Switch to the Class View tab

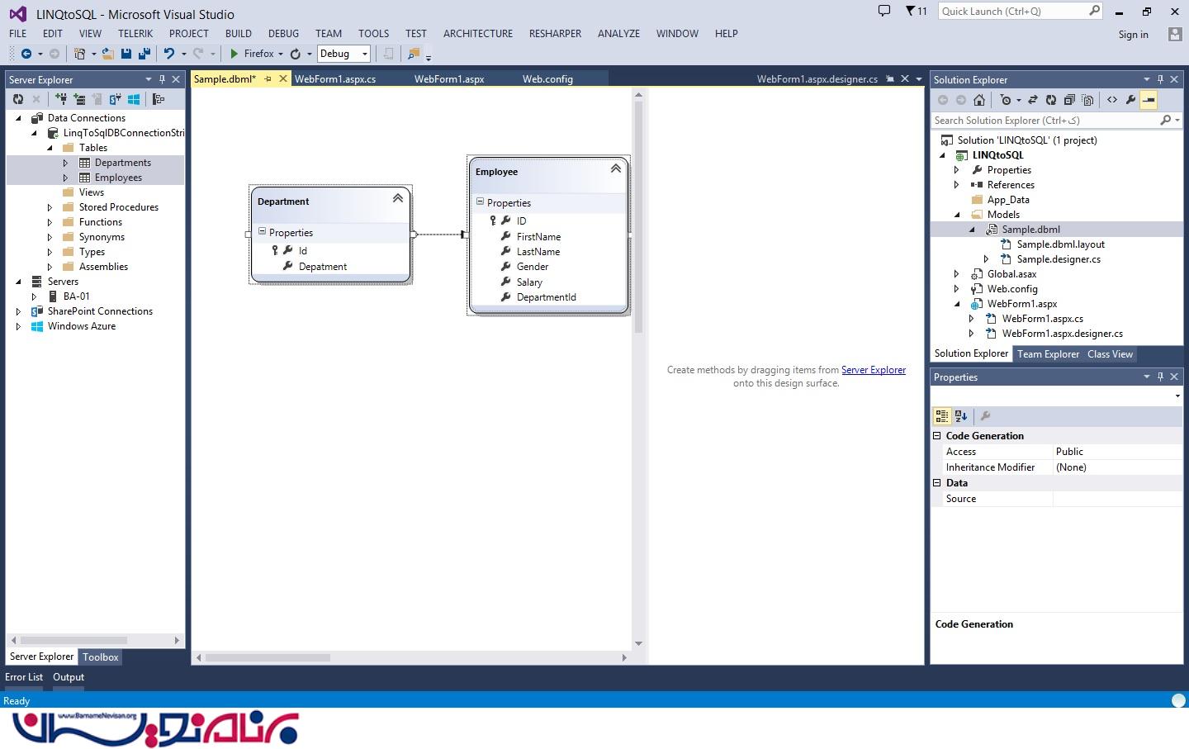[x=1110, y=354]
